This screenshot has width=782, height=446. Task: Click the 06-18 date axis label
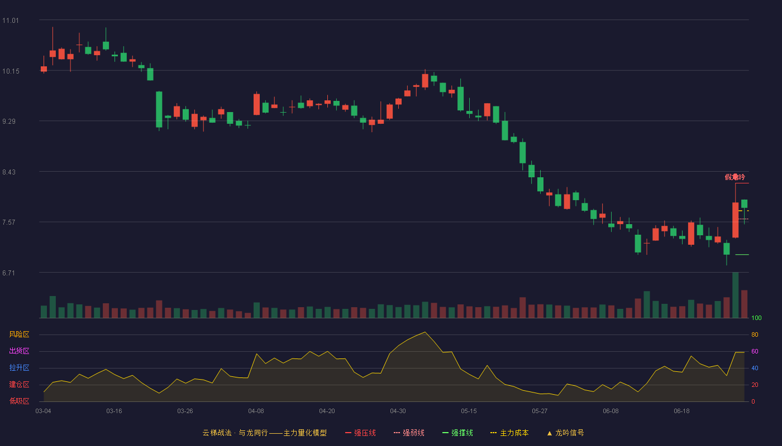point(681,411)
